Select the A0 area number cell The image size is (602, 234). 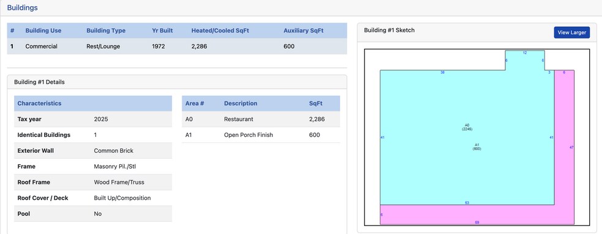(x=189, y=119)
